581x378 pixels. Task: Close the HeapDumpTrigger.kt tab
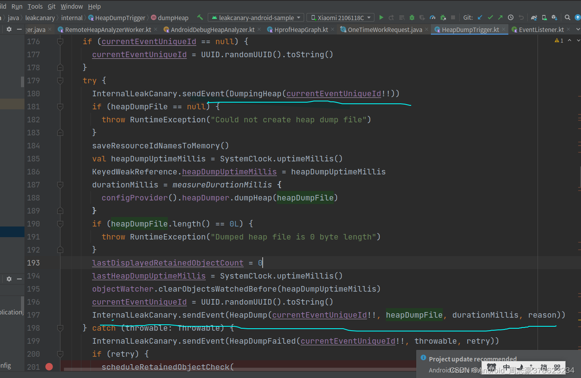(504, 29)
